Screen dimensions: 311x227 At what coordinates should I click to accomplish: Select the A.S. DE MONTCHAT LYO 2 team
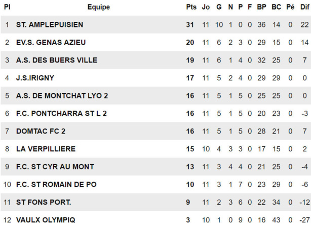(x=62, y=95)
